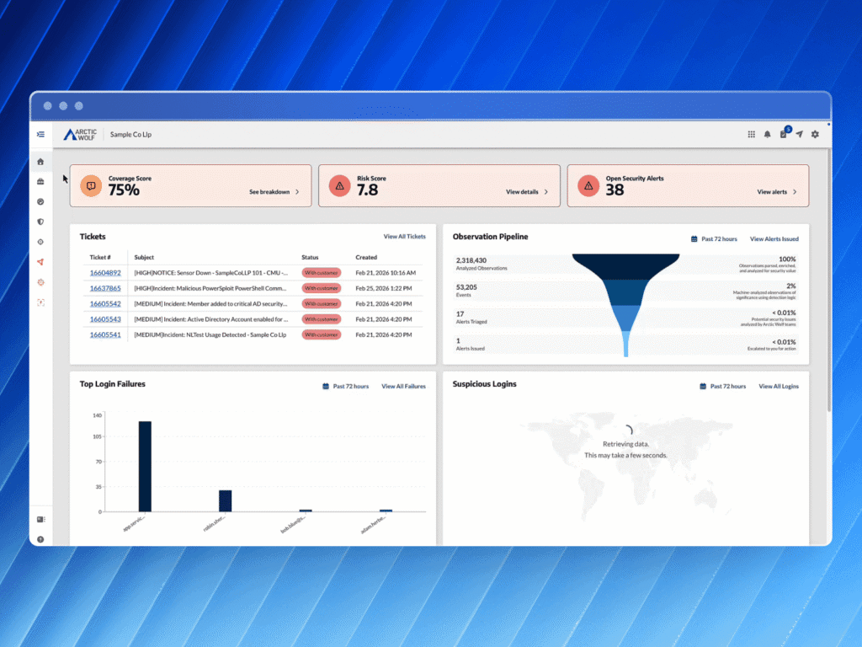Open the apps grid icon in header
This screenshot has height=647, width=862.
point(752,134)
